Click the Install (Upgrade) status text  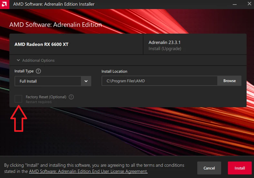(165, 48)
